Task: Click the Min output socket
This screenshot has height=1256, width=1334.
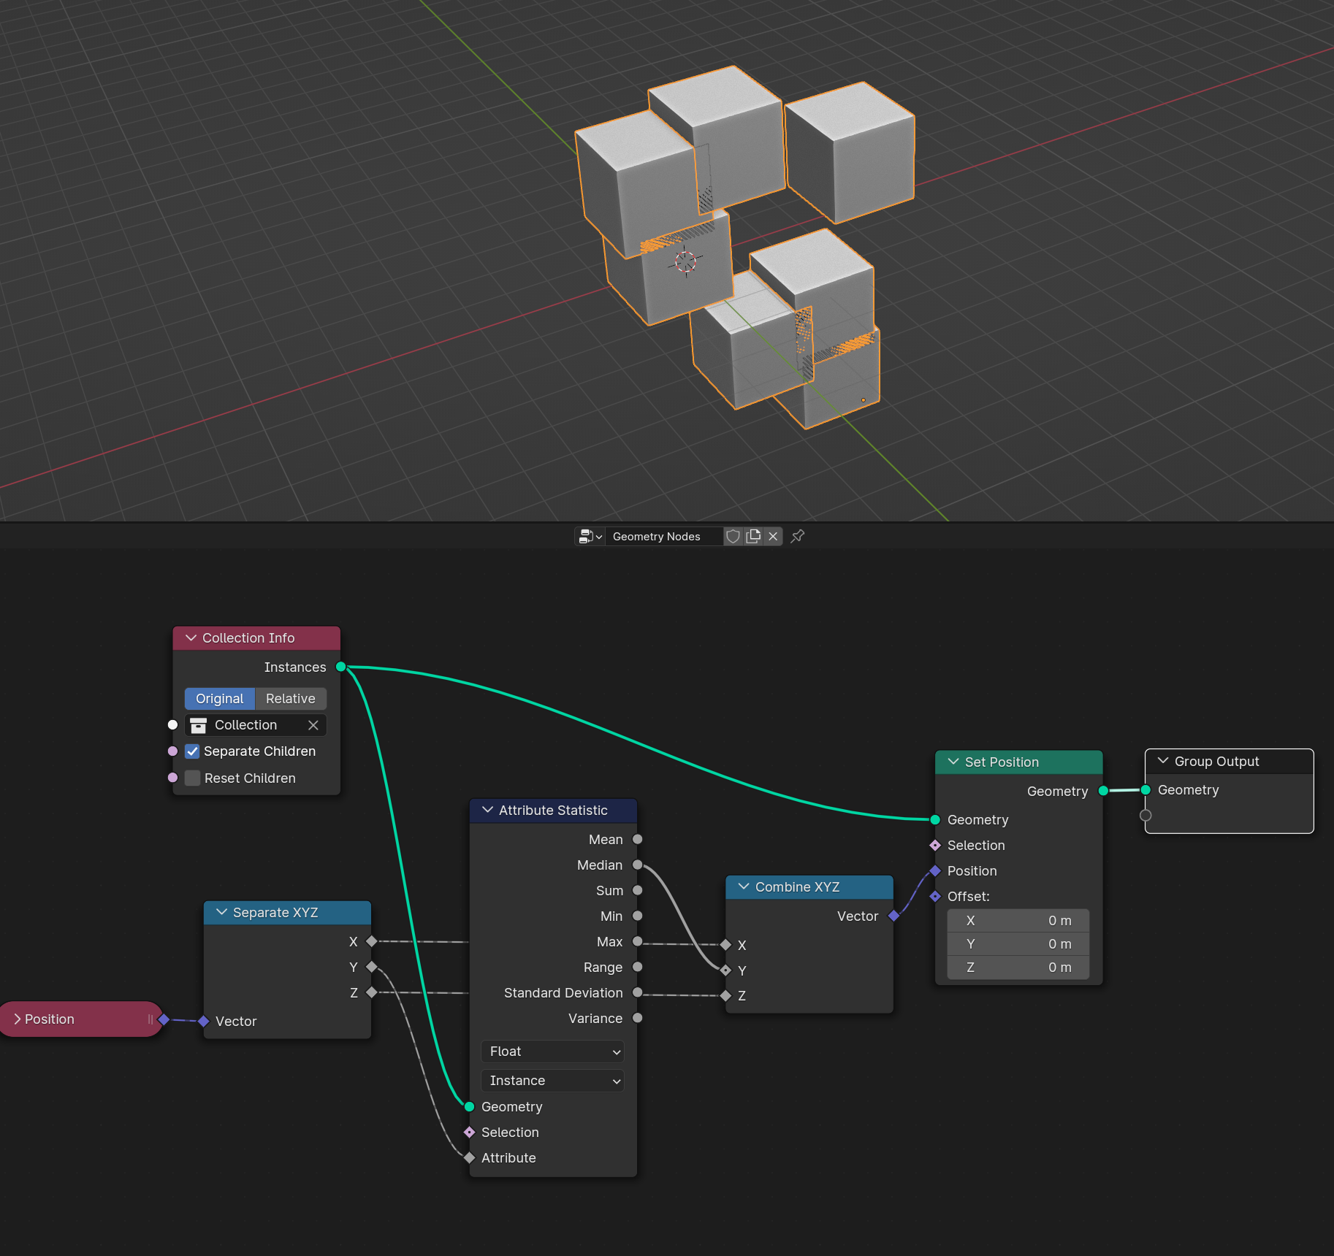Action: (x=637, y=916)
